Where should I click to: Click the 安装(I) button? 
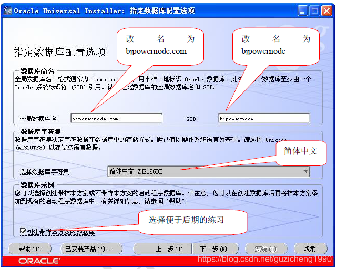click(x=266, y=249)
